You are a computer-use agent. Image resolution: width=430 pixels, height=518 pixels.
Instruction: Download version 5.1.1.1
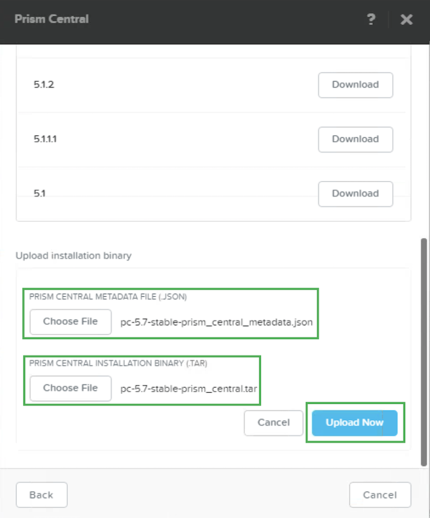tap(355, 139)
